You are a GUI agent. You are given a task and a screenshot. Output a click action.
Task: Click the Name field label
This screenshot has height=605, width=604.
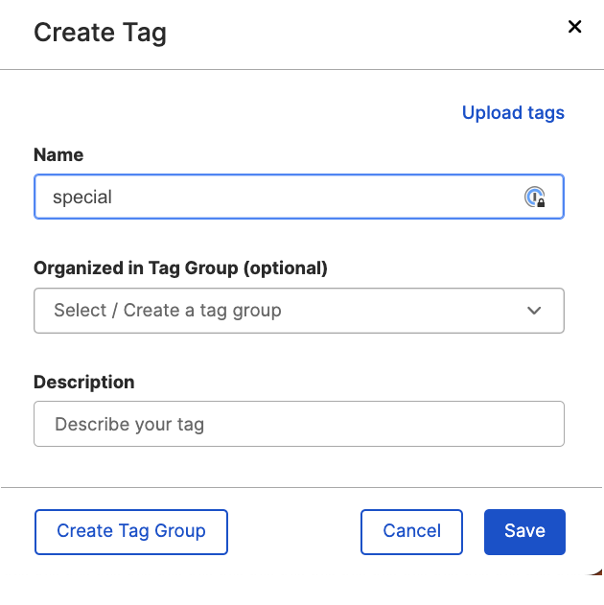coord(58,155)
